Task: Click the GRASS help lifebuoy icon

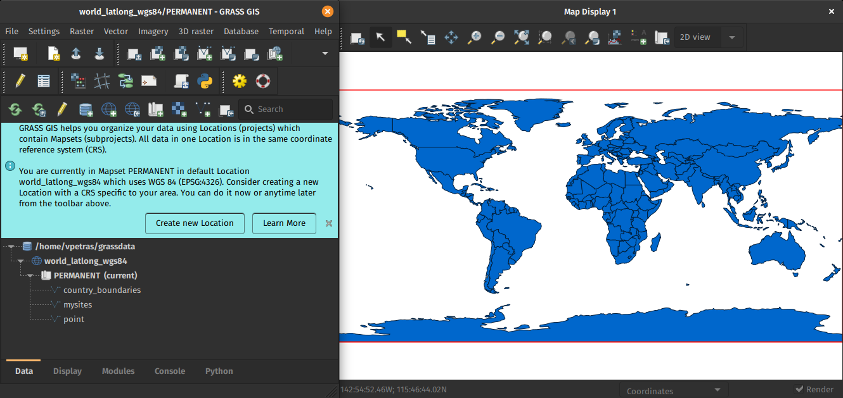Action: click(263, 81)
